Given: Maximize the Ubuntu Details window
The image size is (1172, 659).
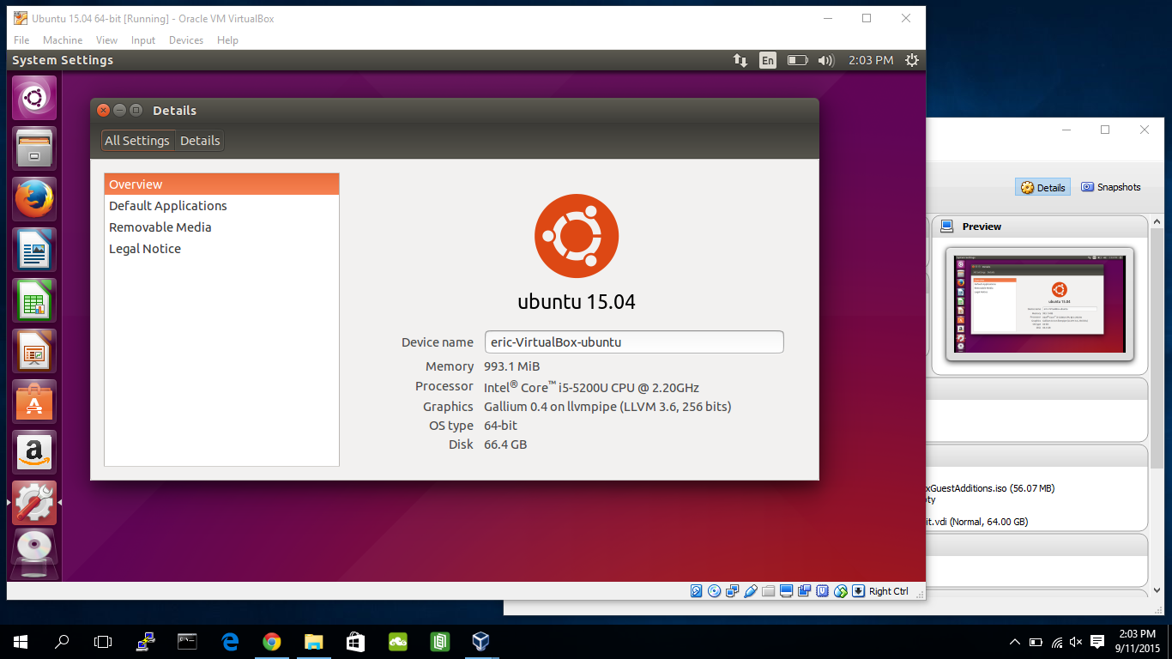Looking at the screenshot, I should pyautogui.click(x=136, y=110).
